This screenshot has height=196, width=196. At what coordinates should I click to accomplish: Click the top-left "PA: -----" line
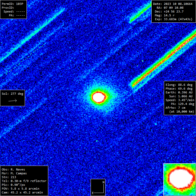click(x=17, y=15)
